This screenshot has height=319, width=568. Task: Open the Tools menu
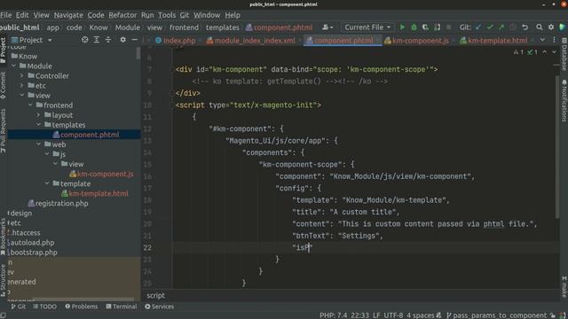167,15
